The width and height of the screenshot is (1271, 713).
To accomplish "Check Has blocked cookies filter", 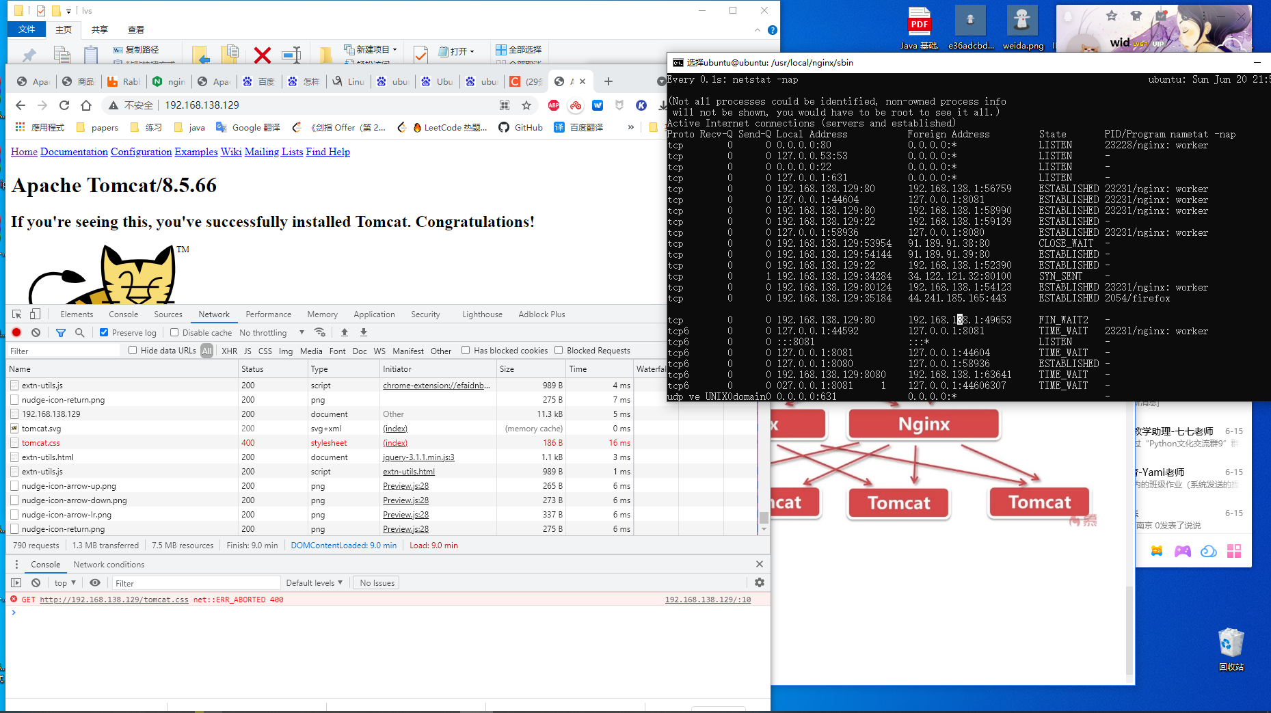I will click(x=466, y=351).
